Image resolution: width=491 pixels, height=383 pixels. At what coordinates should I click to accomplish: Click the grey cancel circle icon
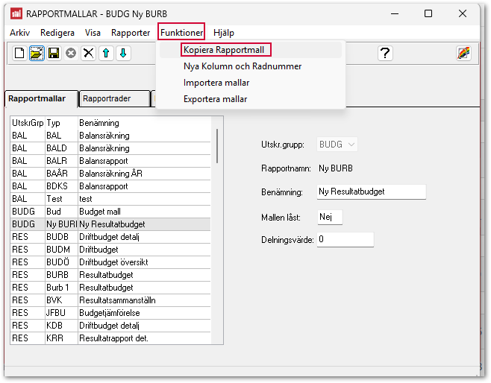point(71,53)
